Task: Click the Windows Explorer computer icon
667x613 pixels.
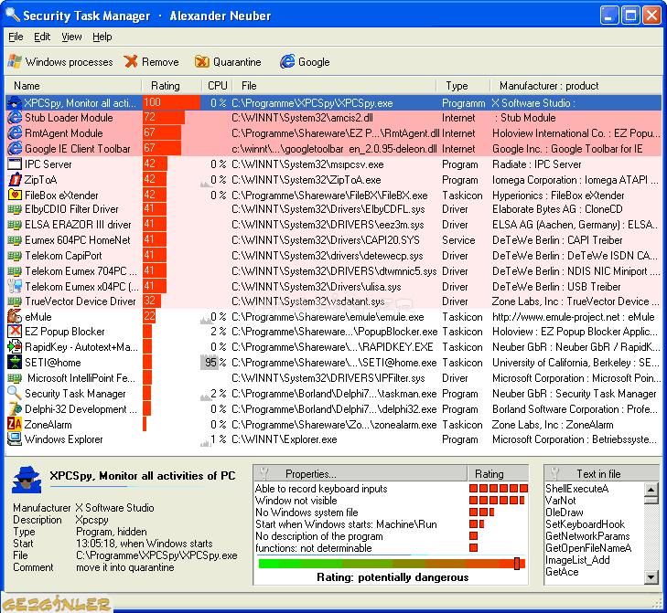Action: (15, 439)
